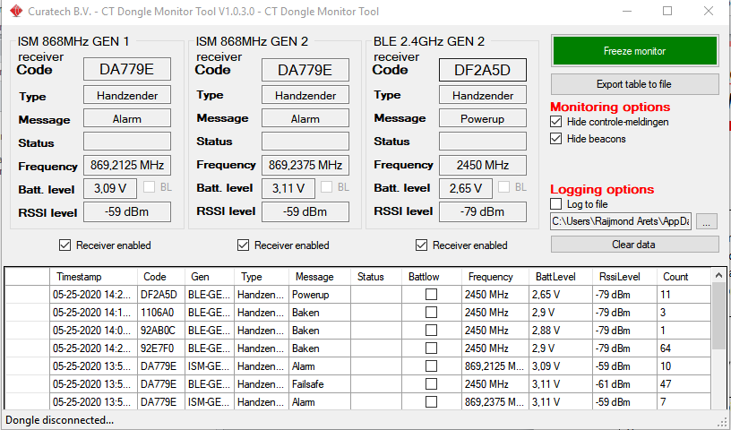This screenshot has height=430, width=731.
Task: Maximize the CT Dongle Monitor window
Action: point(667,12)
